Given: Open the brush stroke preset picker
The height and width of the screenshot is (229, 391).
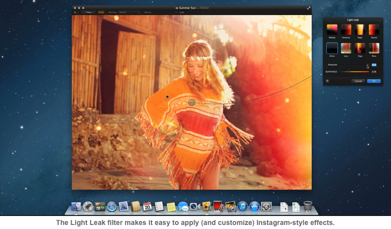Looking at the screenshot, I should pyautogui.click(x=89, y=12).
